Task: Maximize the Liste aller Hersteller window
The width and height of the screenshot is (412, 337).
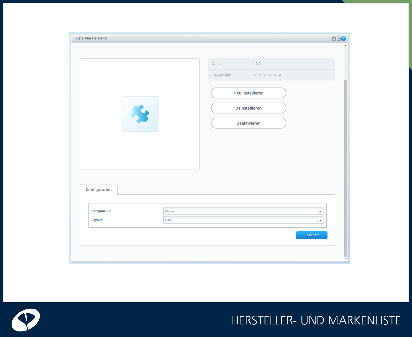Action: click(339, 38)
